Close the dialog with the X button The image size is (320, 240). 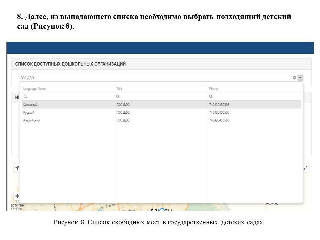(x=310, y=47)
